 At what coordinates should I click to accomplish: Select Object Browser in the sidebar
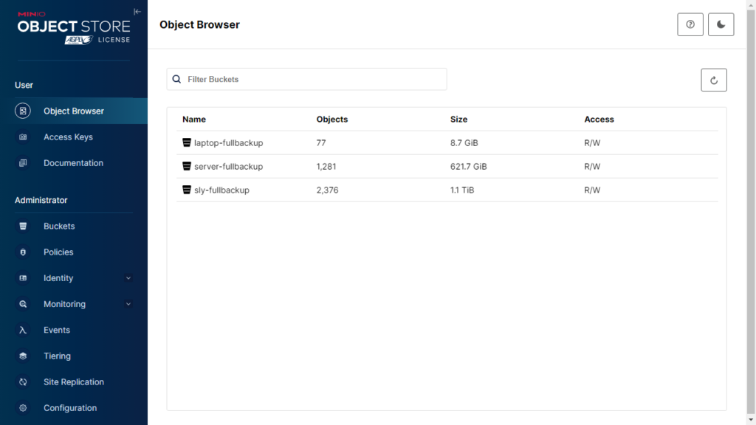coord(74,111)
